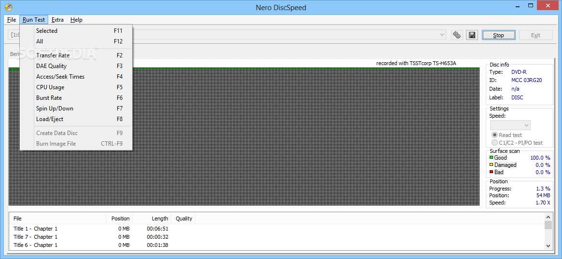The image size is (562, 259).
Task: Open the Help menu
Action: click(x=76, y=20)
